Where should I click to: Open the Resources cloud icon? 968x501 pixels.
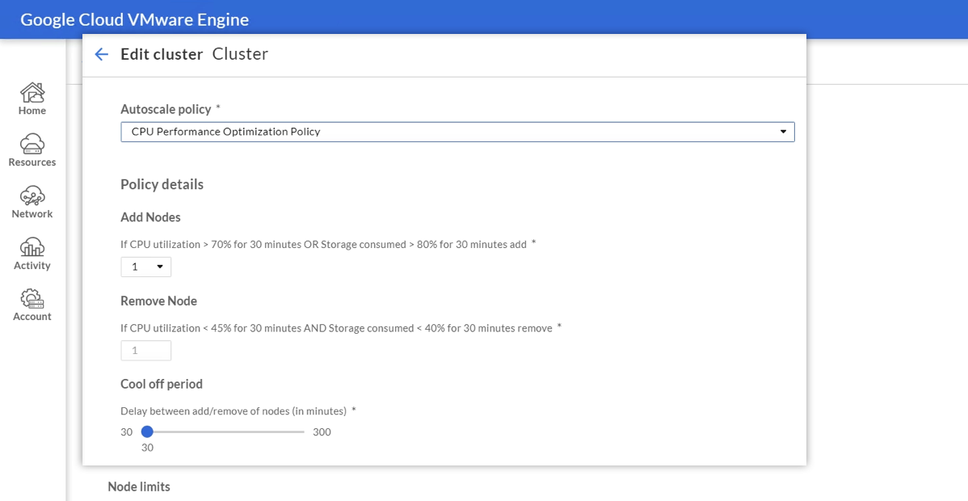(x=32, y=144)
